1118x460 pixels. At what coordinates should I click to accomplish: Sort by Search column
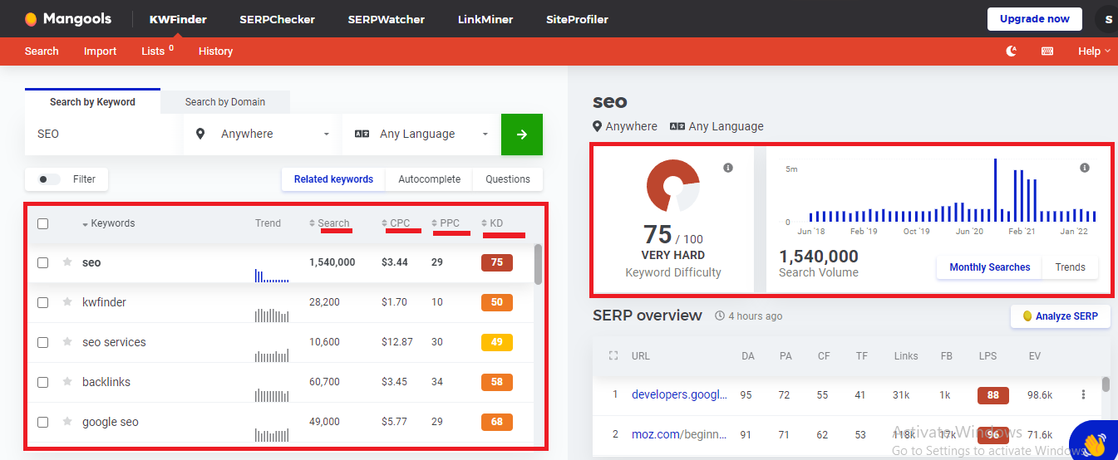point(329,223)
